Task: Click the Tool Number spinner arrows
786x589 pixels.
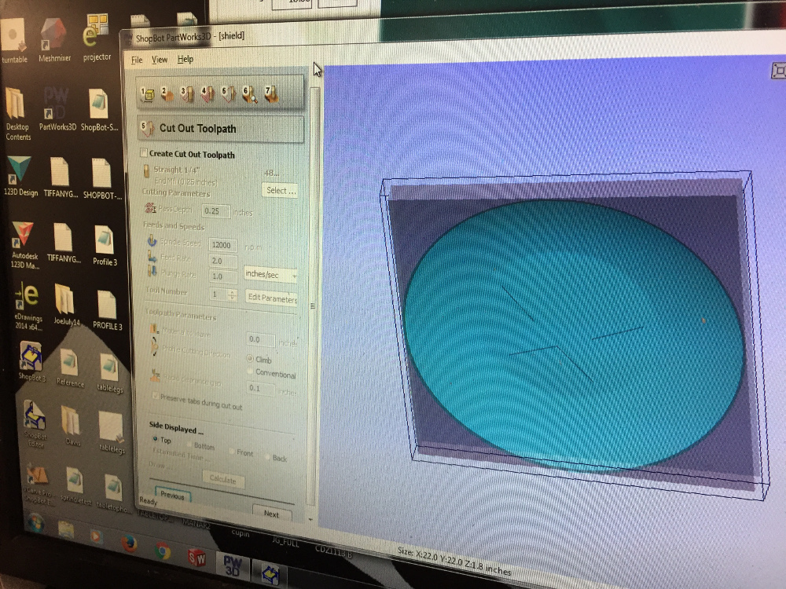Action: click(232, 295)
